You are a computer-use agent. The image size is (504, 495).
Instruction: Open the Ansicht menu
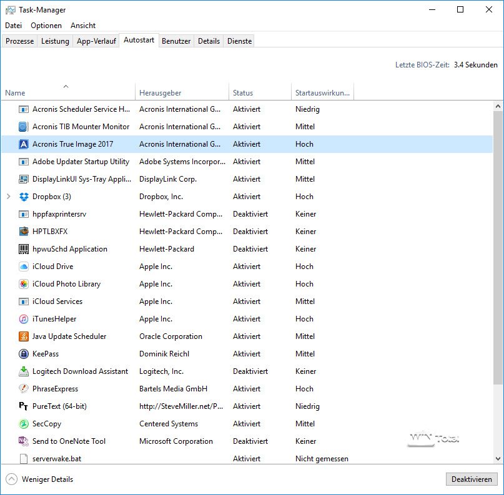83,26
